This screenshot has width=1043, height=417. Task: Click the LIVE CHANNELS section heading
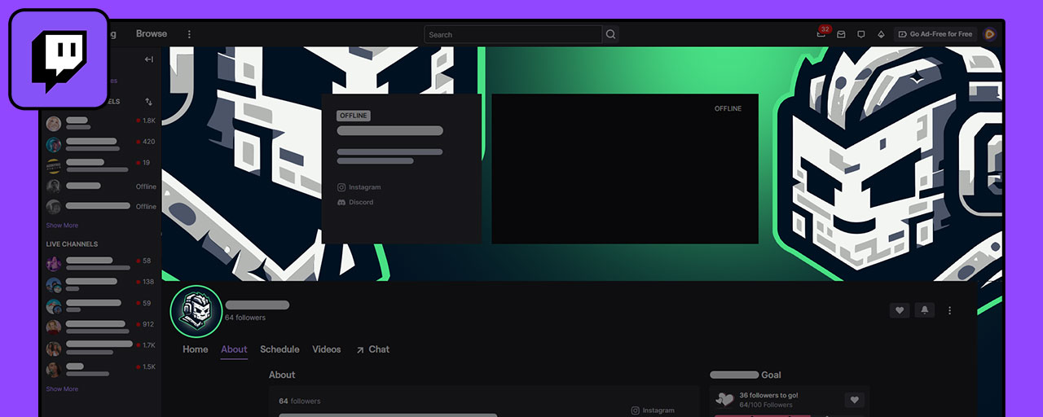(72, 244)
